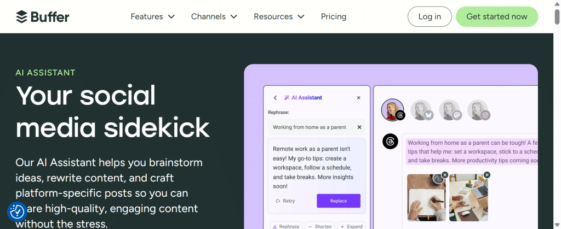
Task: Remove the desk laptop image
Action: pyautogui.click(x=487, y=175)
